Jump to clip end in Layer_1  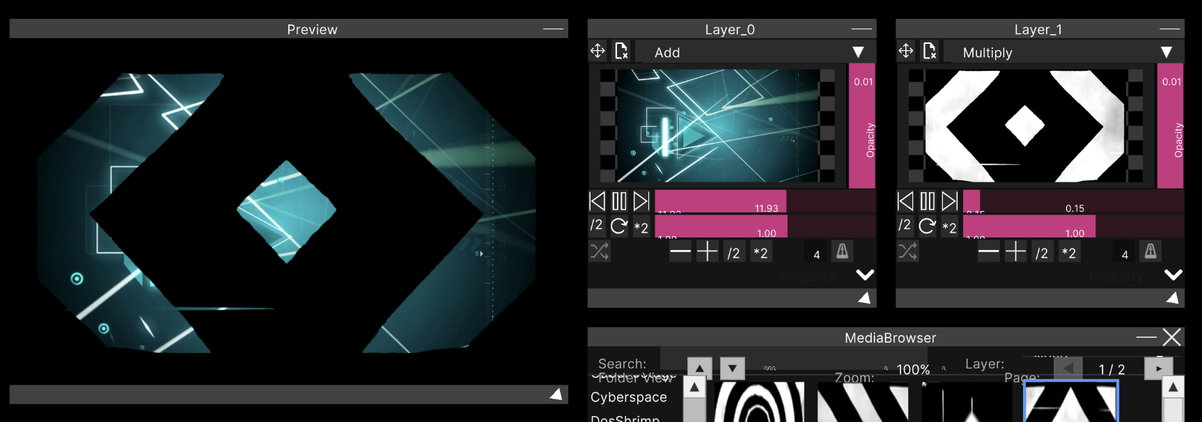coord(950,201)
